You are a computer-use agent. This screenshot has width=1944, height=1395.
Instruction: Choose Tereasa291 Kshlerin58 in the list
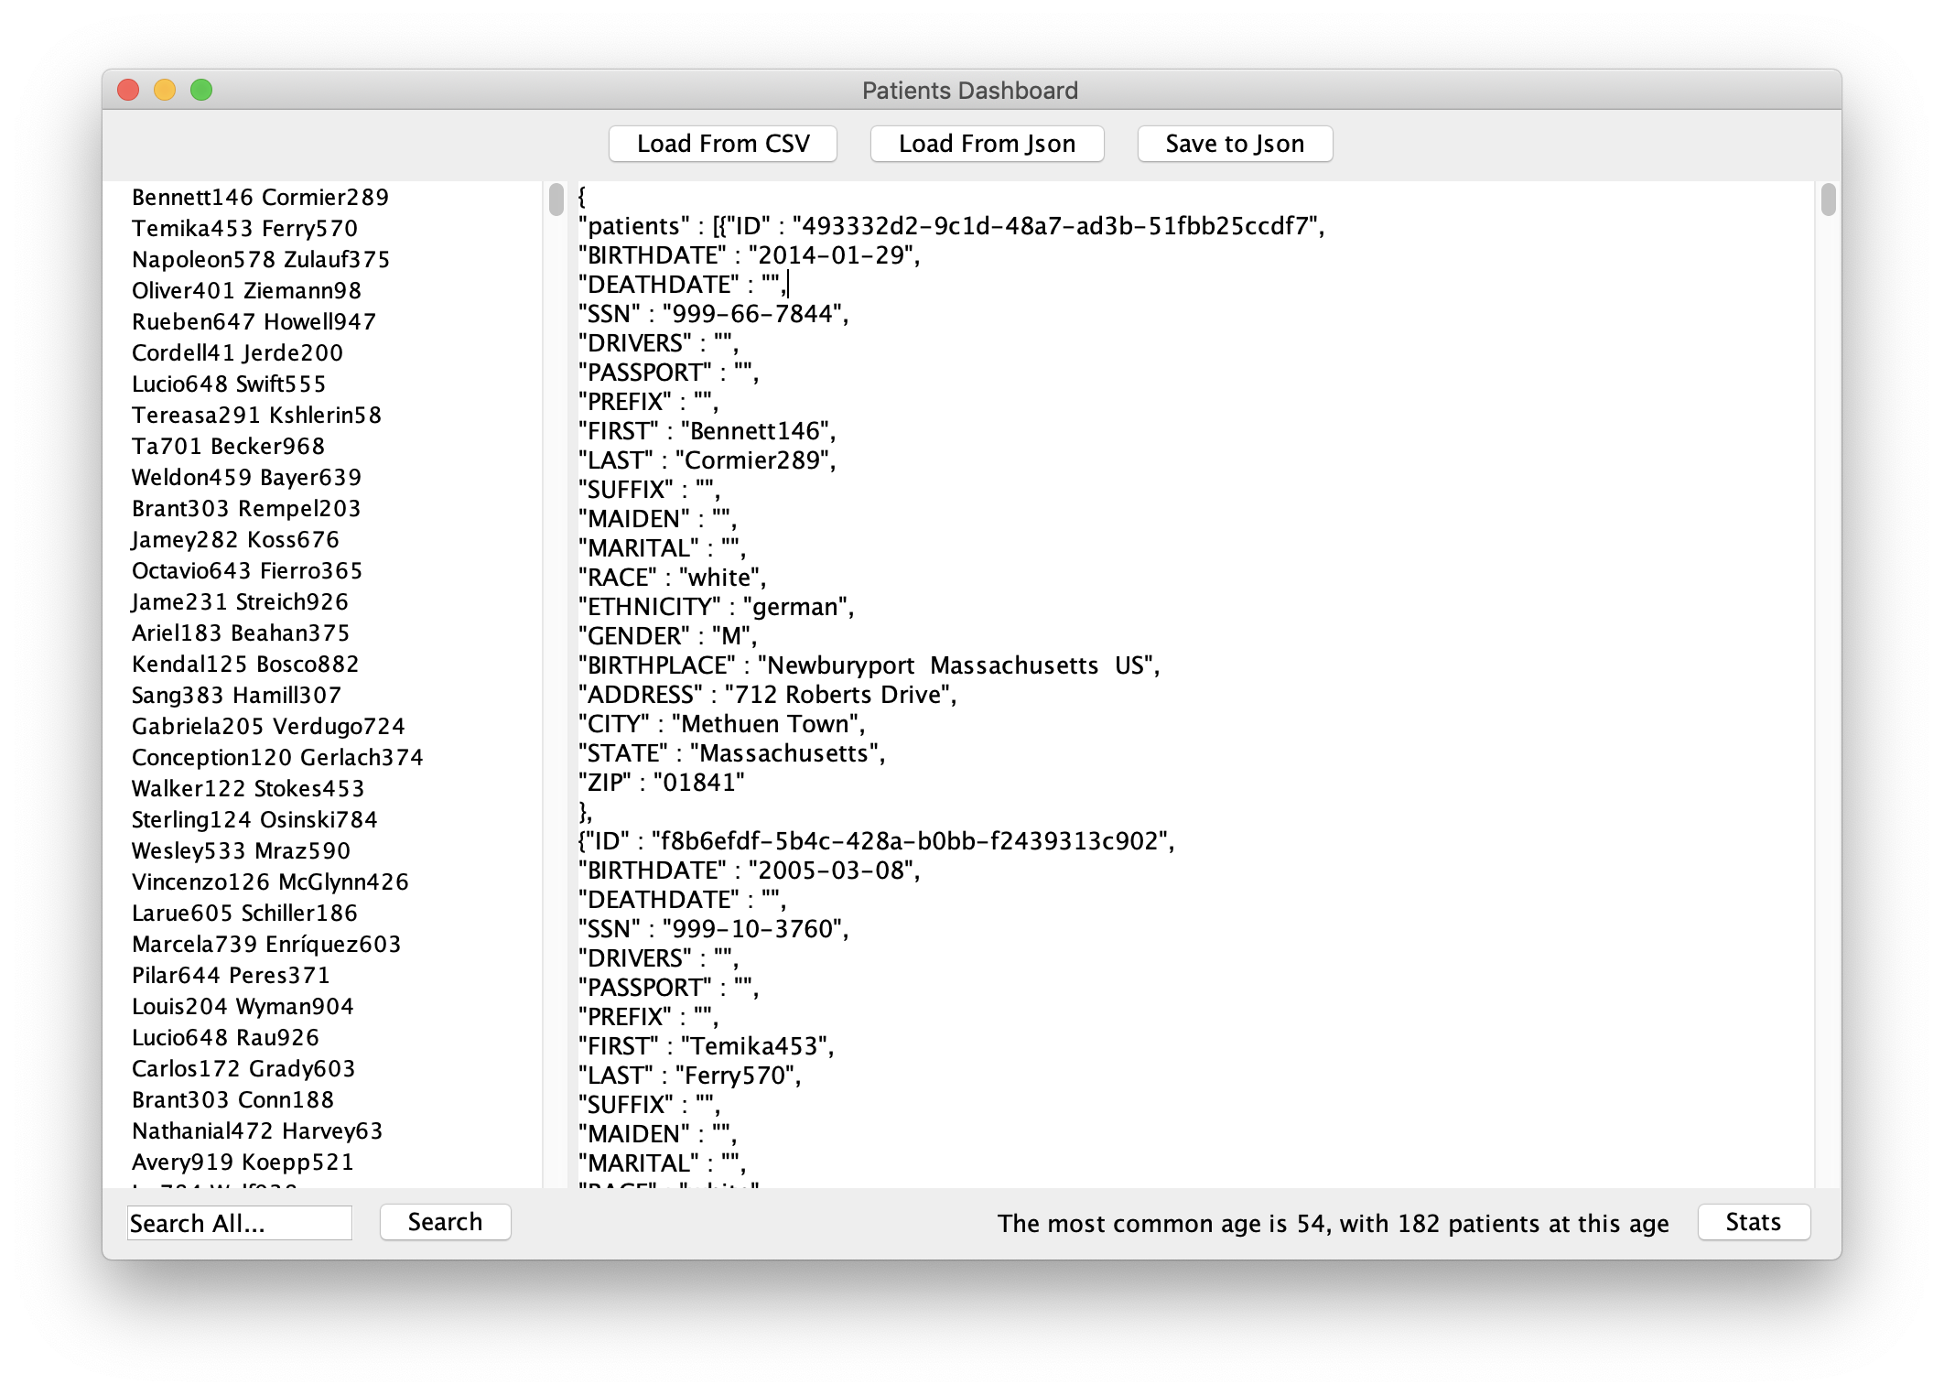256,416
